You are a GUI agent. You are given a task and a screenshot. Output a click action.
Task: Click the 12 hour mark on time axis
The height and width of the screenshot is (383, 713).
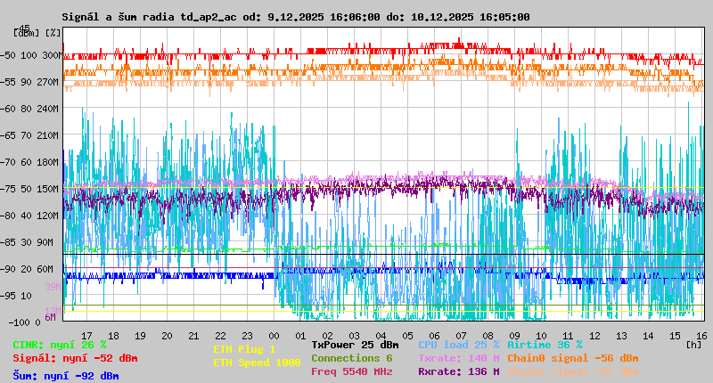click(595, 336)
